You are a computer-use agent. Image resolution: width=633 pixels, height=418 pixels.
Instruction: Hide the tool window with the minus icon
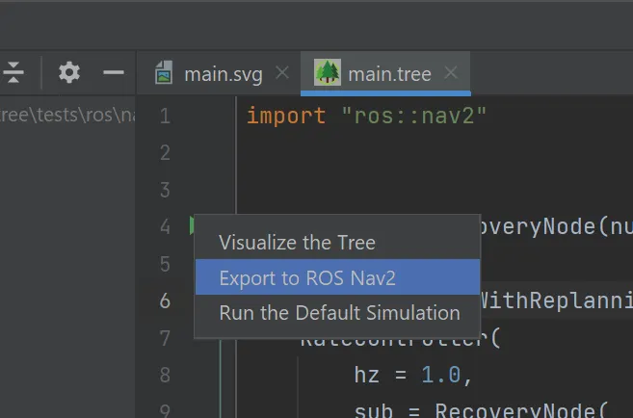tap(114, 72)
